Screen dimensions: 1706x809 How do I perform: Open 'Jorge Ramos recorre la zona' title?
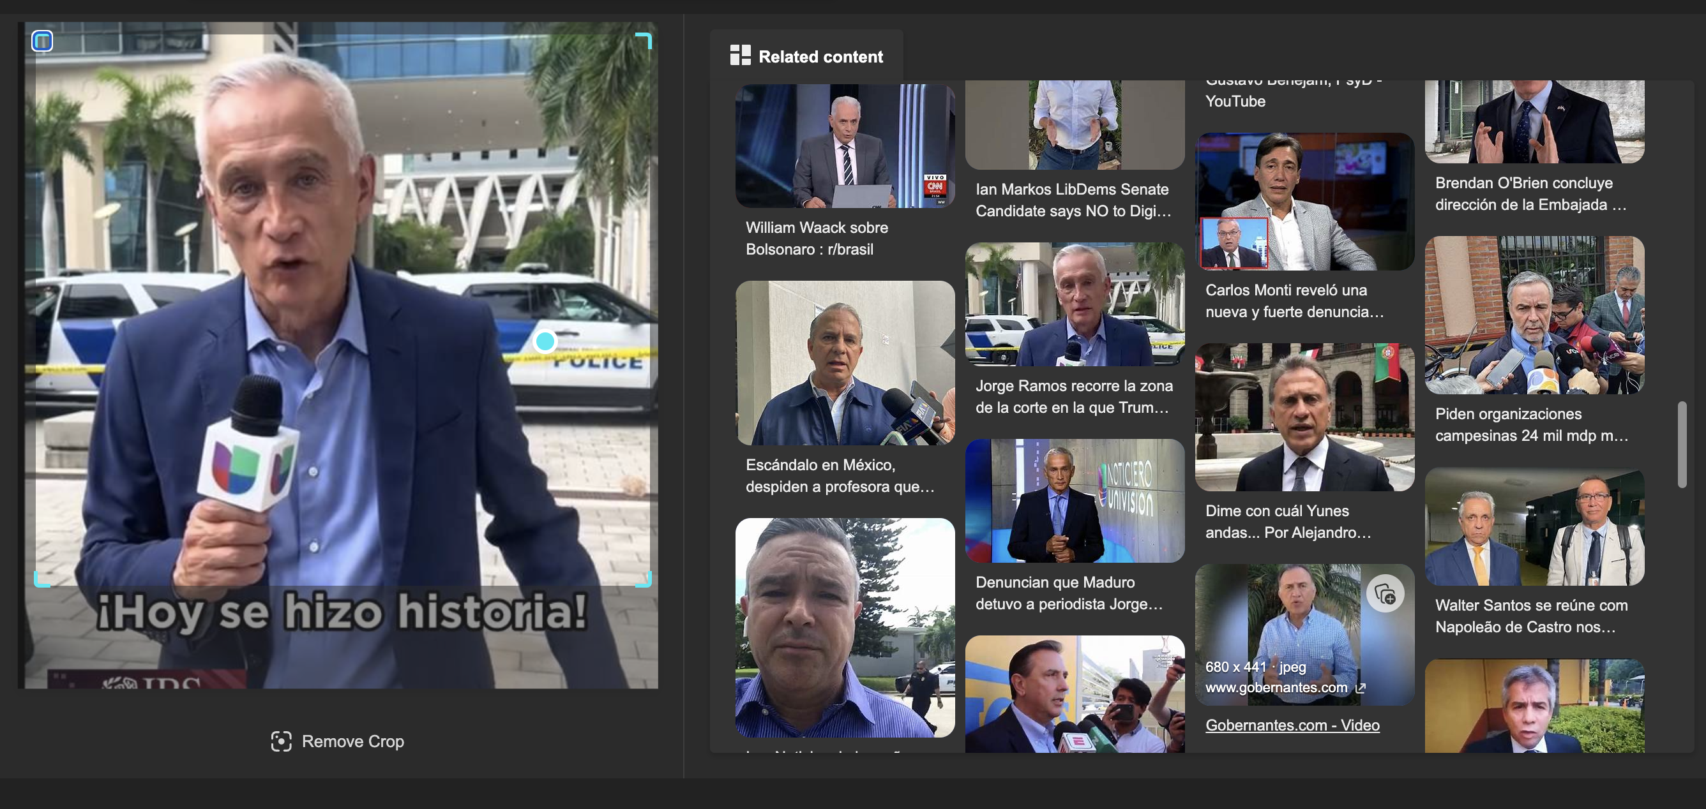coord(1073,397)
